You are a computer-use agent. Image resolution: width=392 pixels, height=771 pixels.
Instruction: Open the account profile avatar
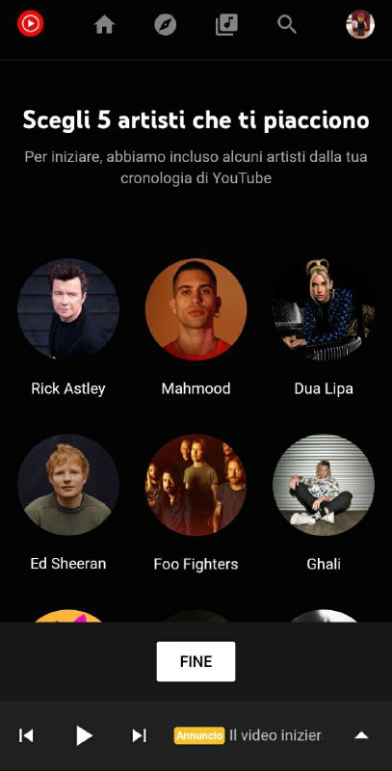tap(360, 24)
